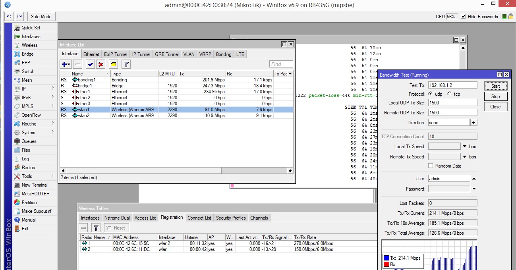
Task: Switch to the Security Profiles tab
Action: pyautogui.click(x=231, y=218)
